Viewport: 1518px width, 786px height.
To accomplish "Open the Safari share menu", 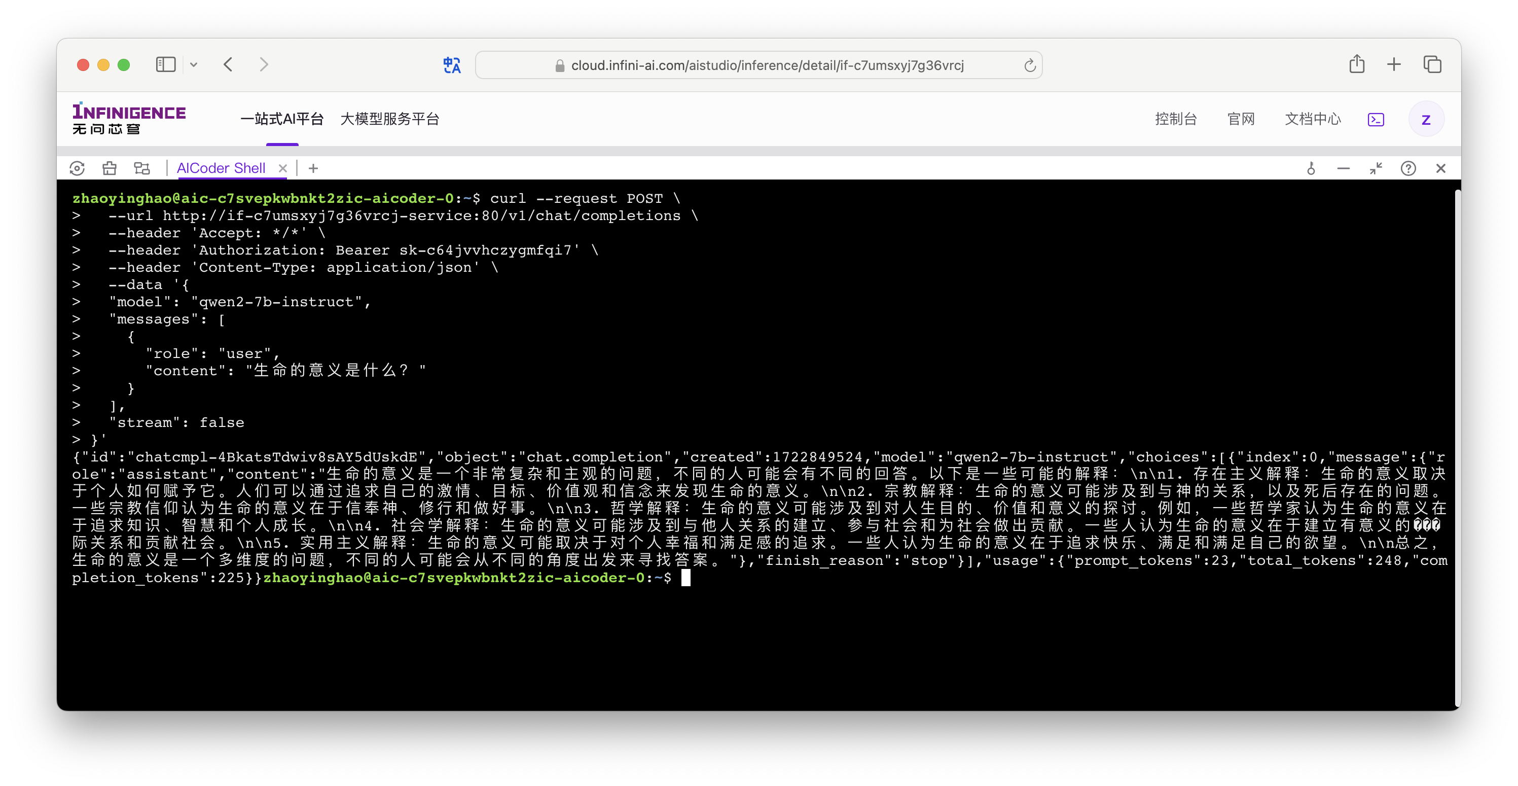I will coord(1357,63).
